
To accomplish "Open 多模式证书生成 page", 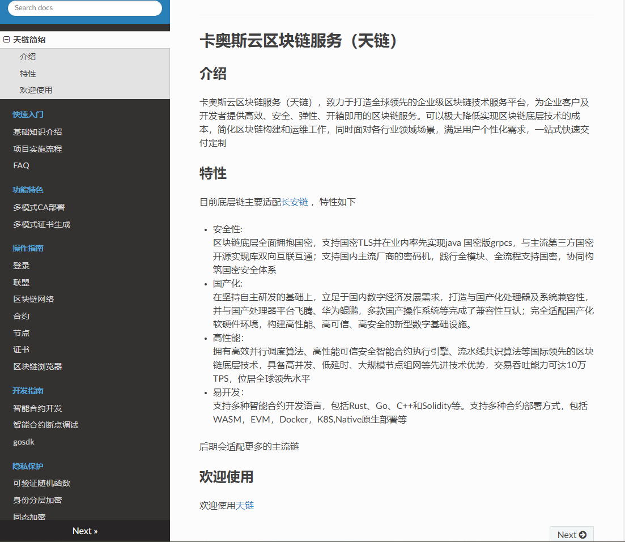I will (42, 224).
